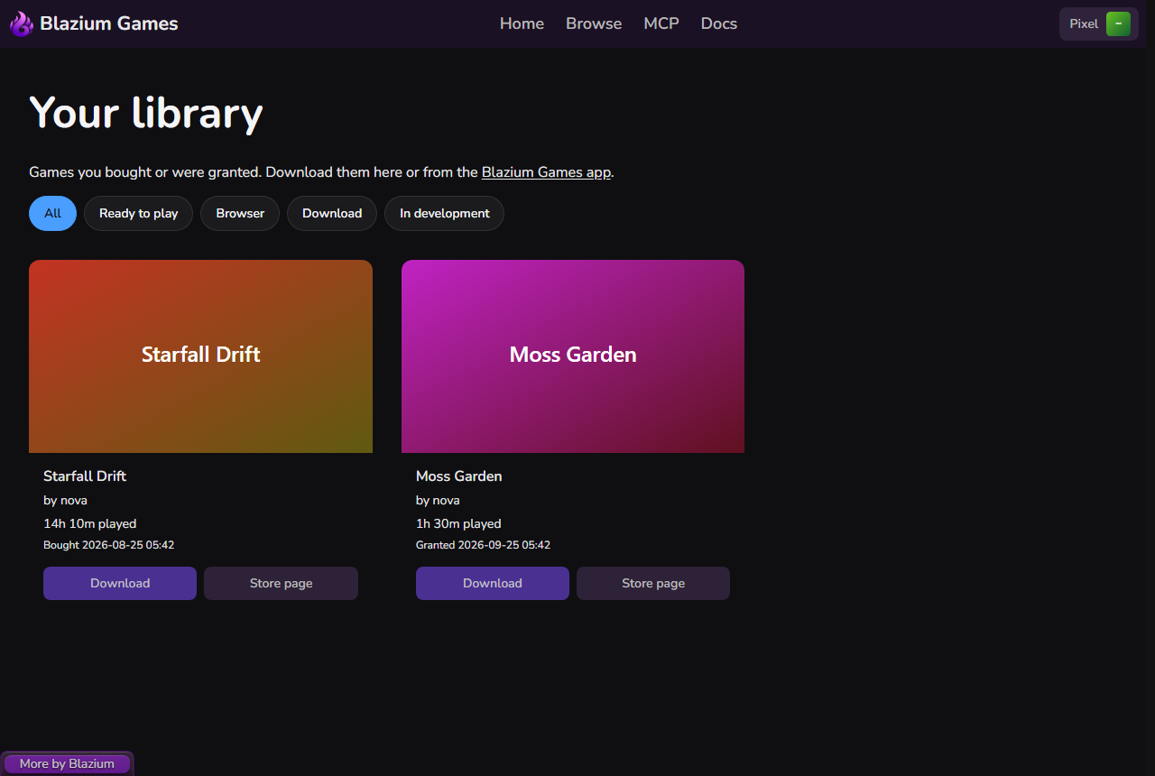This screenshot has height=776, width=1155.
Task: Click "by nova" under Starfall Drift
Action: click(65, 500)
